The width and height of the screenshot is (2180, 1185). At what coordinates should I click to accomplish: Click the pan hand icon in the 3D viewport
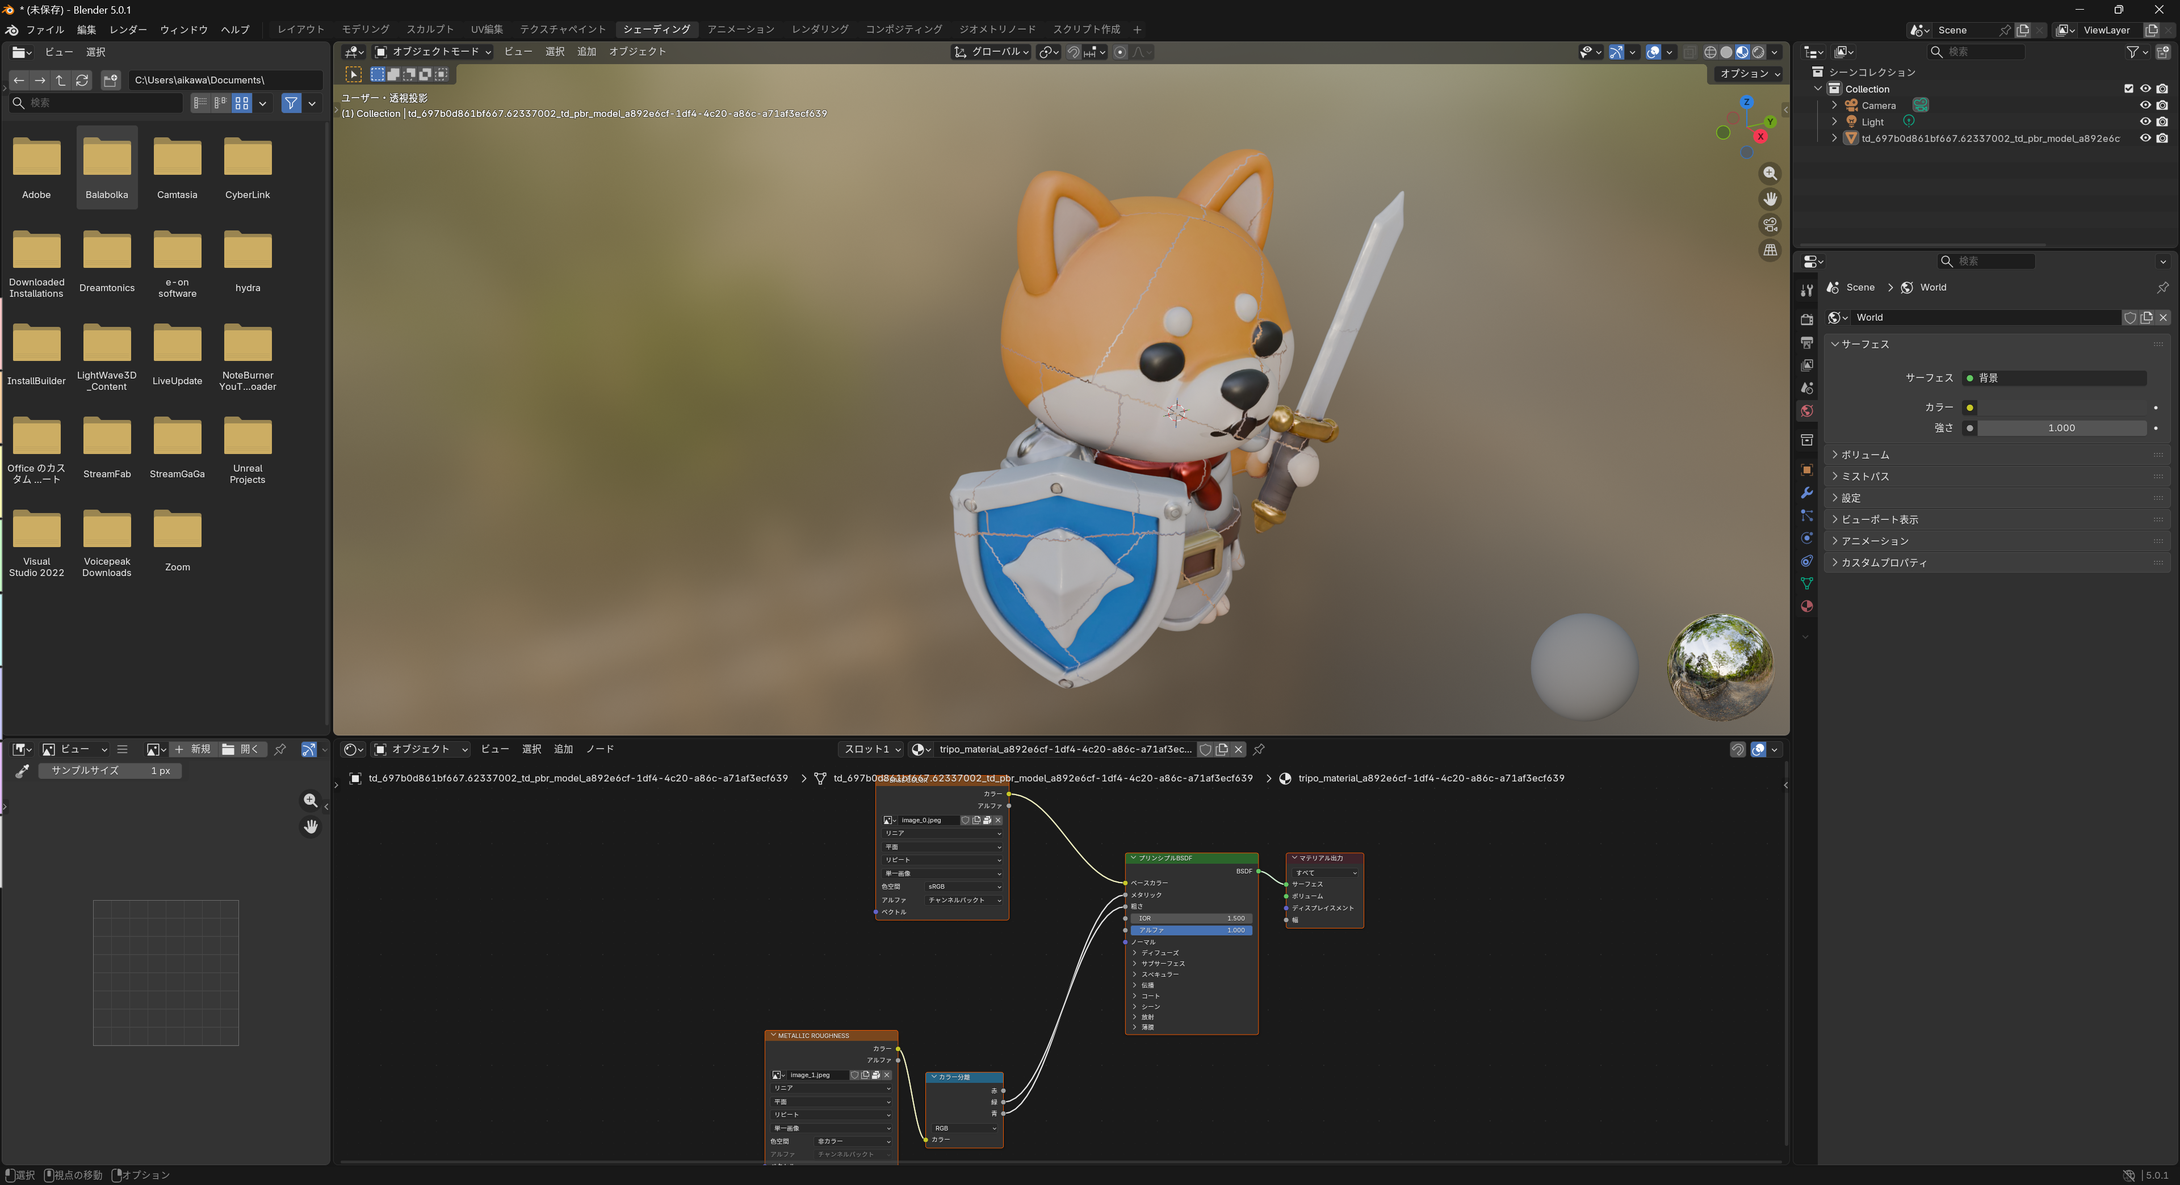coord(1770,199)
